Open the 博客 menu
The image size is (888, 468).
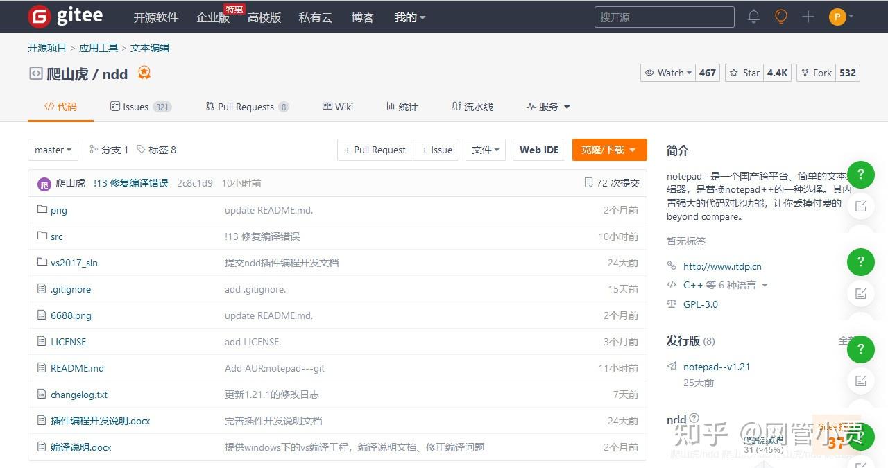tap(363, 17)
